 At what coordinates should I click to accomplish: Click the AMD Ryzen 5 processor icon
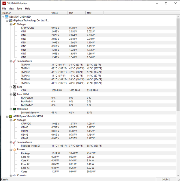click(x=11, y=116)
